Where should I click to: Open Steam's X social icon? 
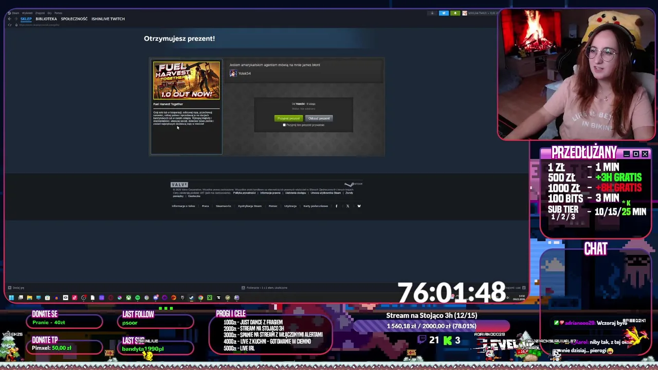348,206
